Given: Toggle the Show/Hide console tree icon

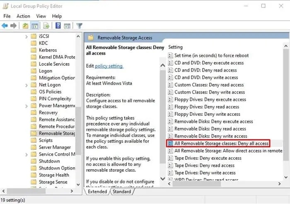Looking at the screenshot, I should tap(34, 26).
